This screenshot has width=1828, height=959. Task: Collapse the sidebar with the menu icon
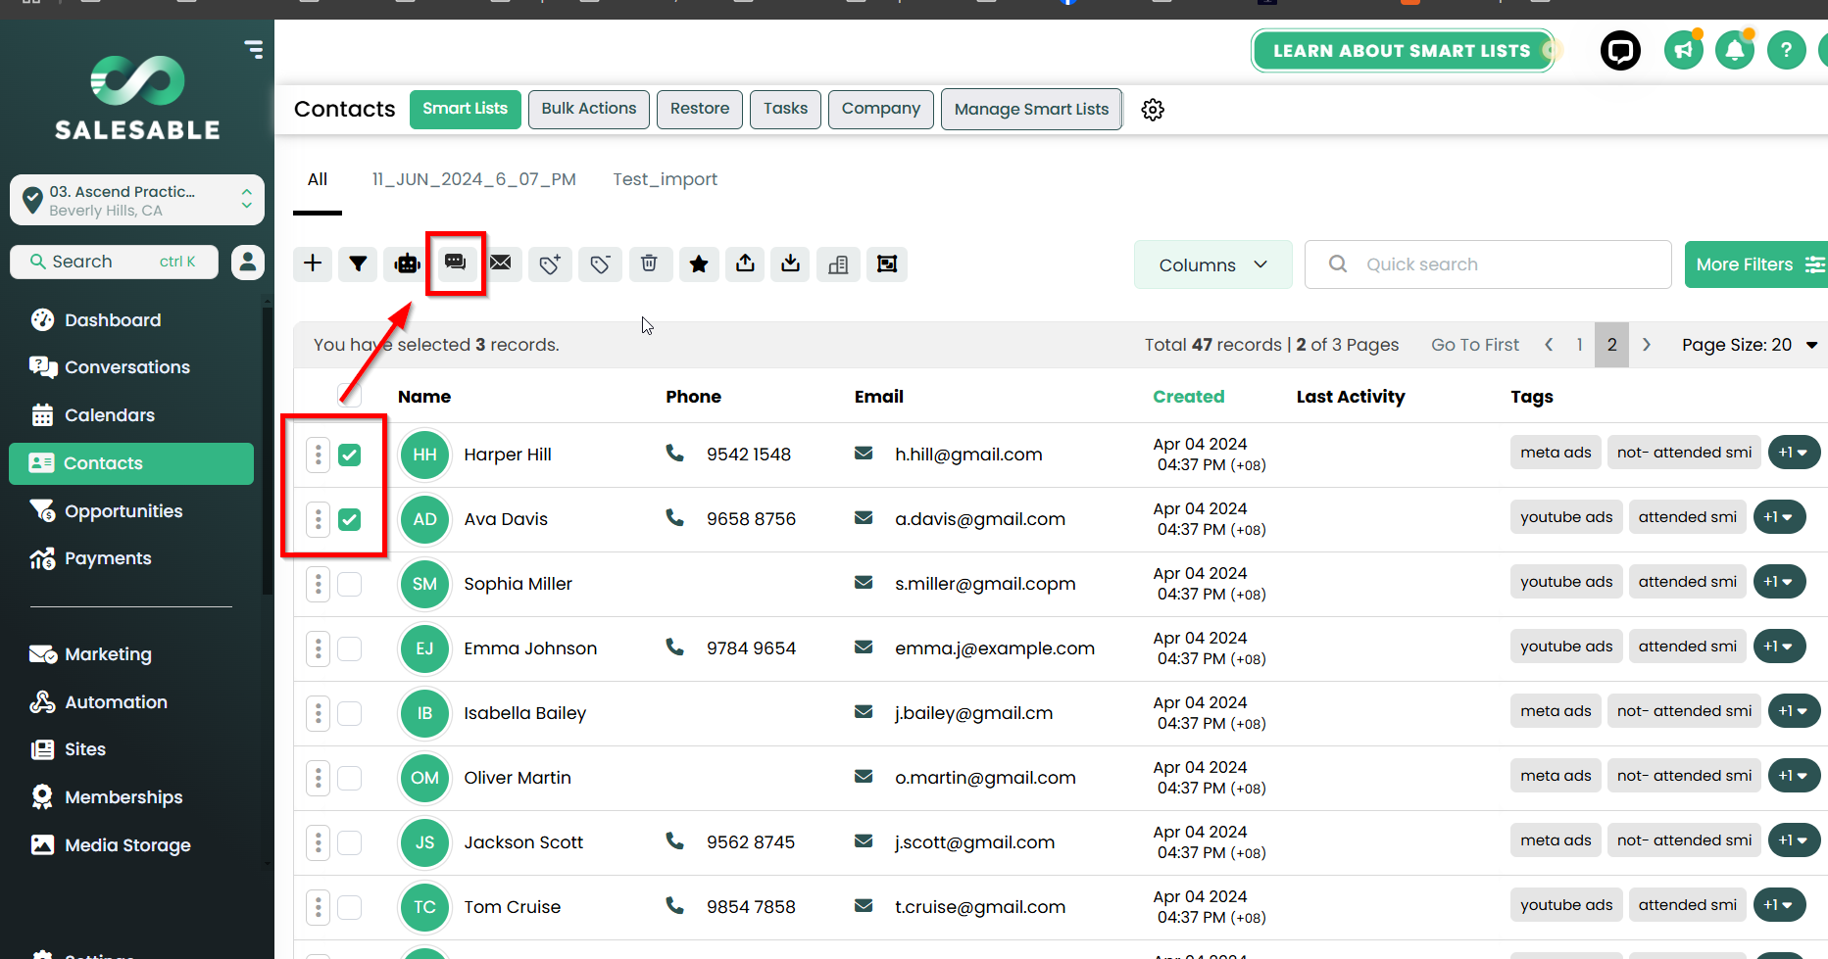tap(254, 49)
